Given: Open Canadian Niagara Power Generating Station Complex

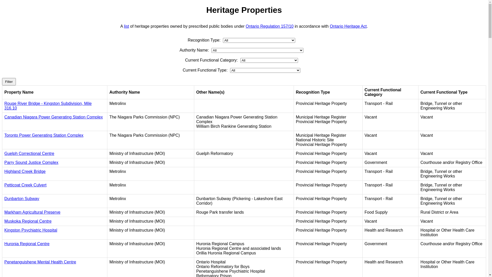Looking at the screenshot, I should click(x=53, y=117).
